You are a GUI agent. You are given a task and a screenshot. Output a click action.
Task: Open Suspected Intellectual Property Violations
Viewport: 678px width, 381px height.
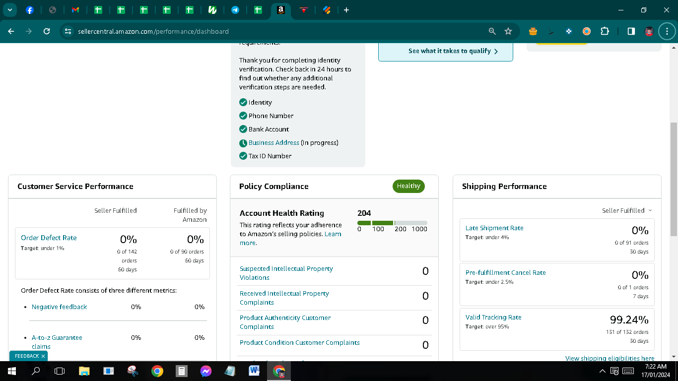[286, 273]
